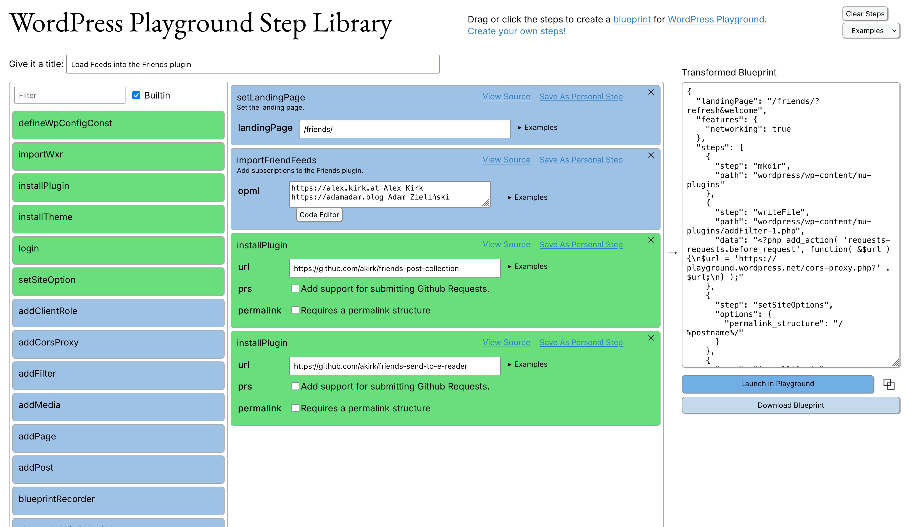Add the addClientRole step

(118, 313)
